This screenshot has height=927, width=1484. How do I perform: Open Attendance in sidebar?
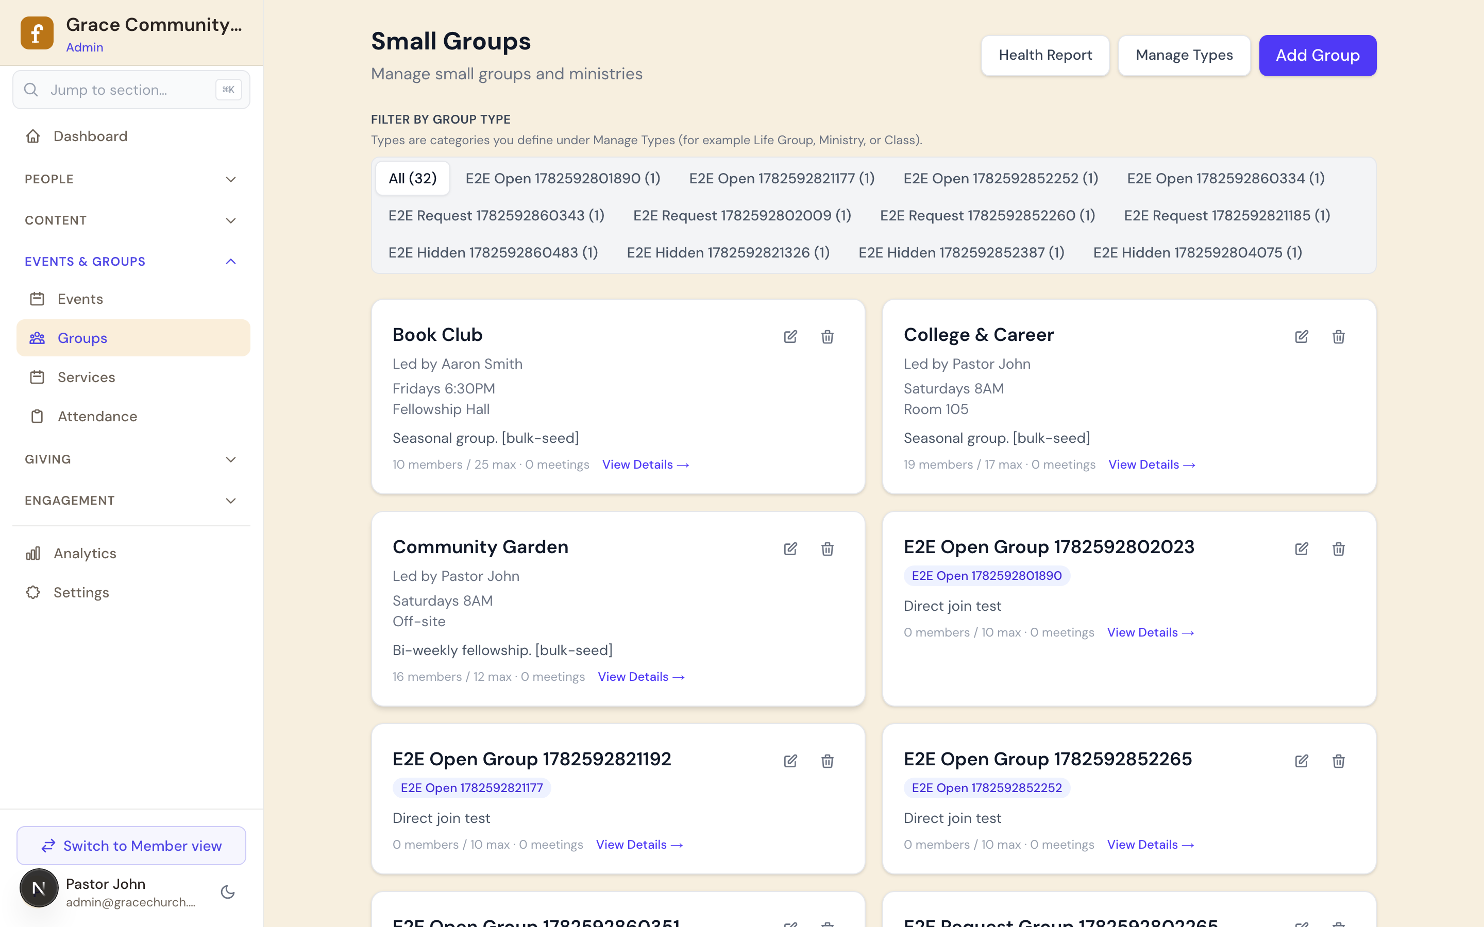(133, 416)
